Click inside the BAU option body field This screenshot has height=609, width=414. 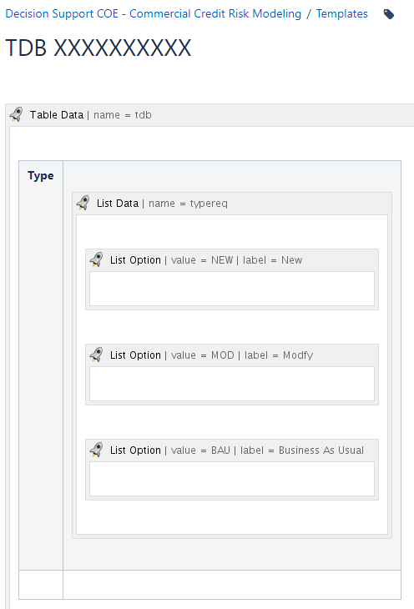pos(232,479)
